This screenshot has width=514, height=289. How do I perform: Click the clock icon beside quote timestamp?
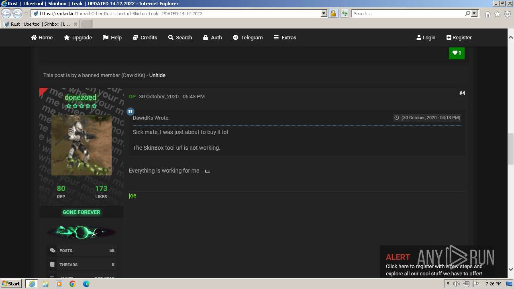(x=397, y=118)
